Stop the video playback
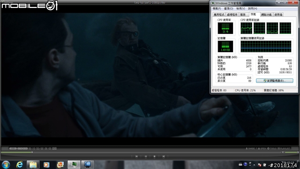The image size is (300, 169). [154, 156]
